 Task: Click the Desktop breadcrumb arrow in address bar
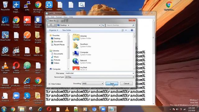[68, 25]
